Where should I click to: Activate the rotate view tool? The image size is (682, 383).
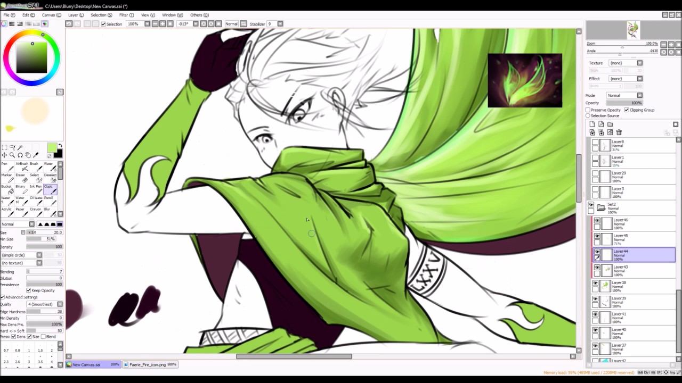coord(20,155)
